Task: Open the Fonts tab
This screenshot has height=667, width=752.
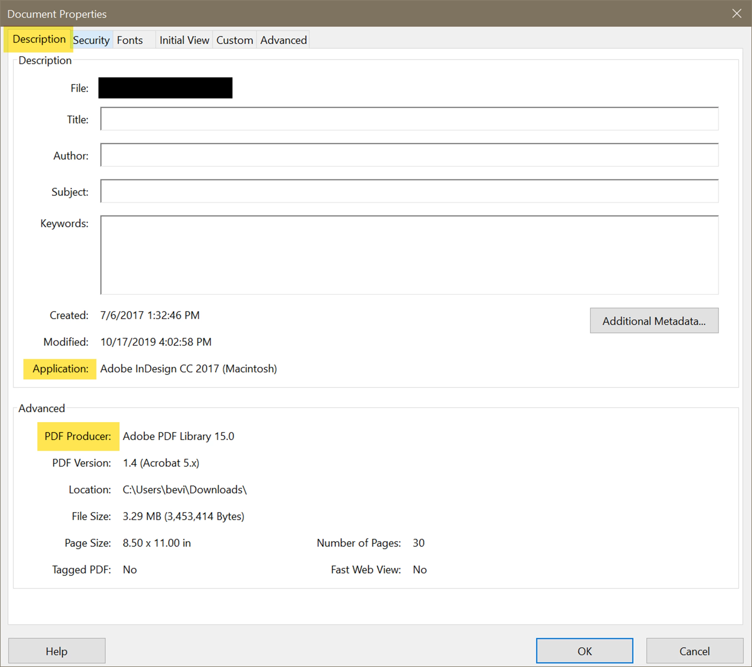Action: [130, 40]
